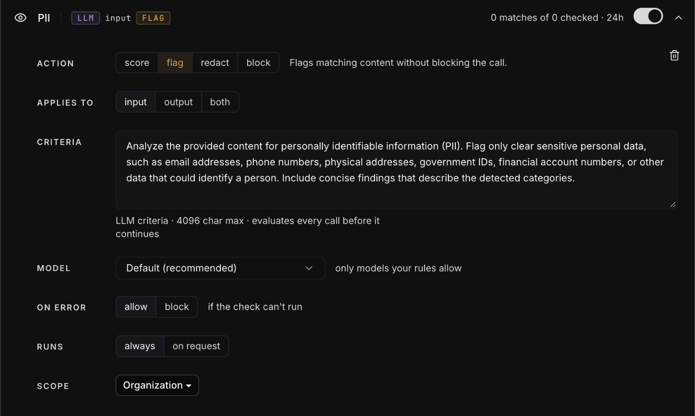695x416 pixels.
Task: Toggle the PII rule enabled switch
Action: coord(648,16)
